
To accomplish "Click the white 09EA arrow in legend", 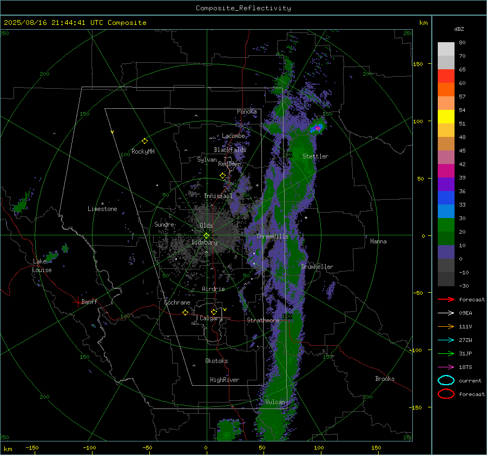I will [446, 313].
